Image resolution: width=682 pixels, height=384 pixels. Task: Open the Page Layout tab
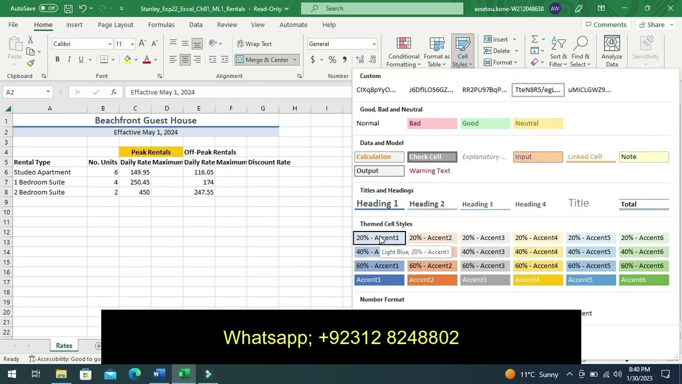tap(116, 25)
